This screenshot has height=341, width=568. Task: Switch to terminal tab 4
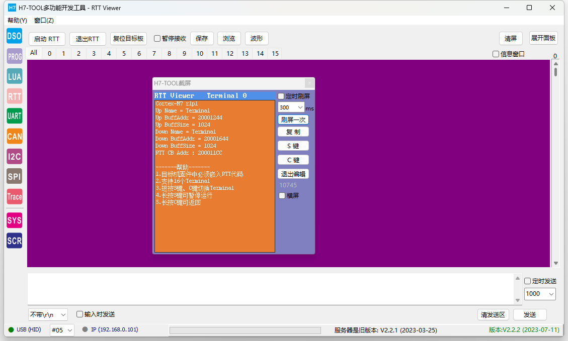point(109,54)
